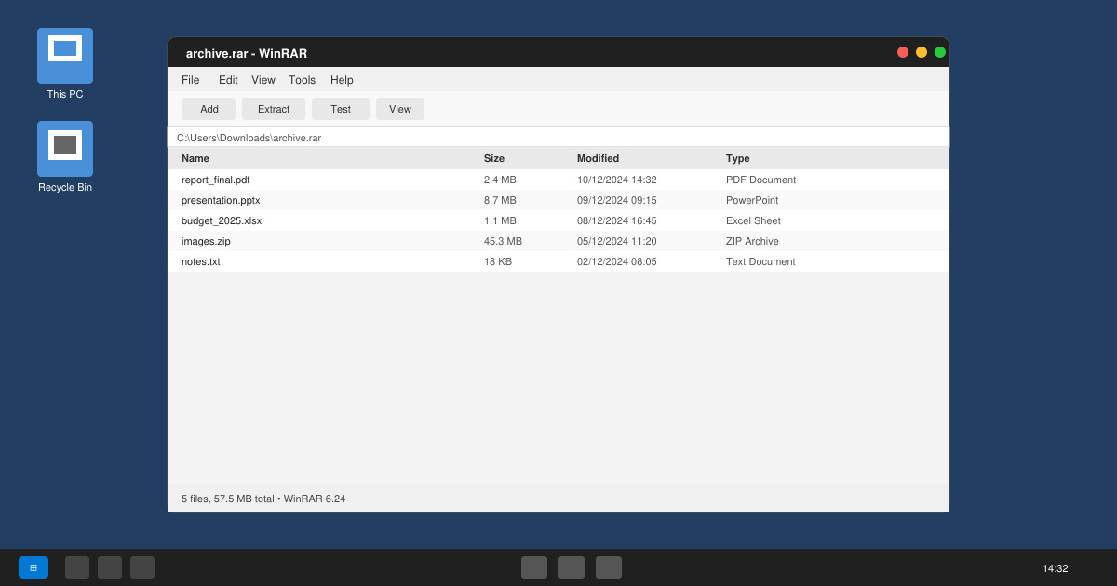The height and width of the screenshot is (586, 1117).
Task: Select file budget_2025.xlsx
Action: (x=558, y=220)
